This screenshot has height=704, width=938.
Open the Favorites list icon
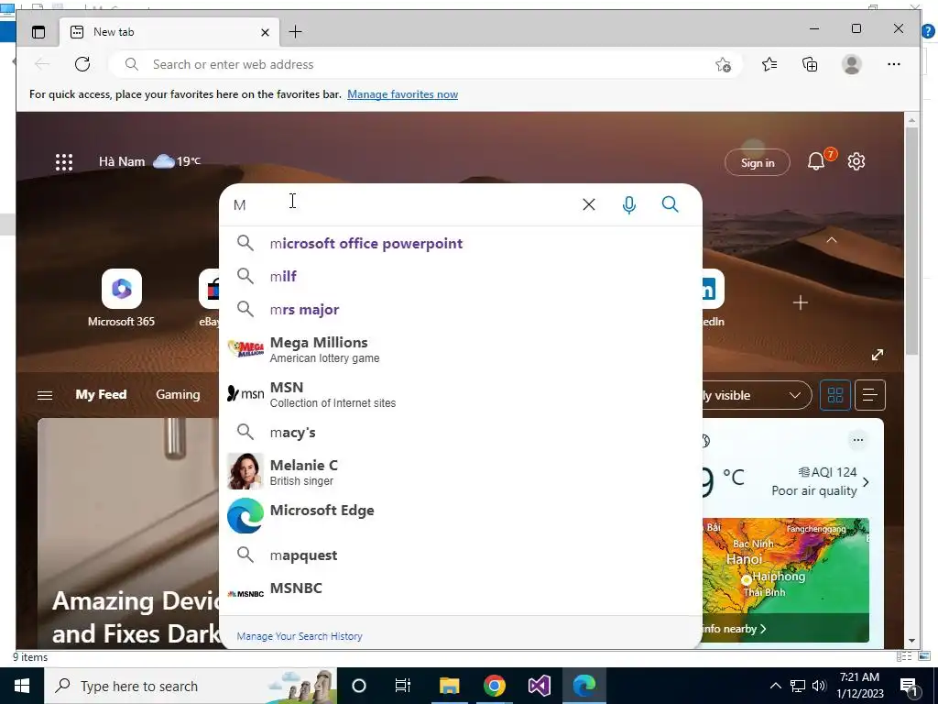[769, 64]
